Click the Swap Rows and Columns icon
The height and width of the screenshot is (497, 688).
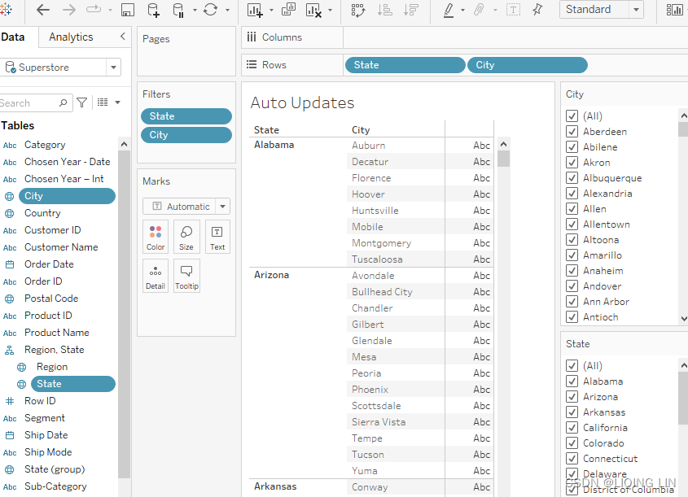click(357, 10)
